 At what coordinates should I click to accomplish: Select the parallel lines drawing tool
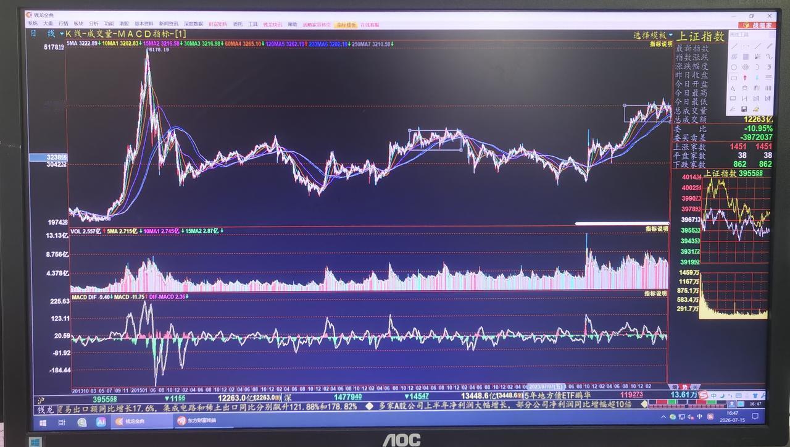click(770, 46)
